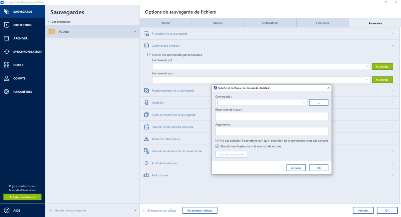
Task: Open the Outils grid icon in sidebar
Action: 7,65
